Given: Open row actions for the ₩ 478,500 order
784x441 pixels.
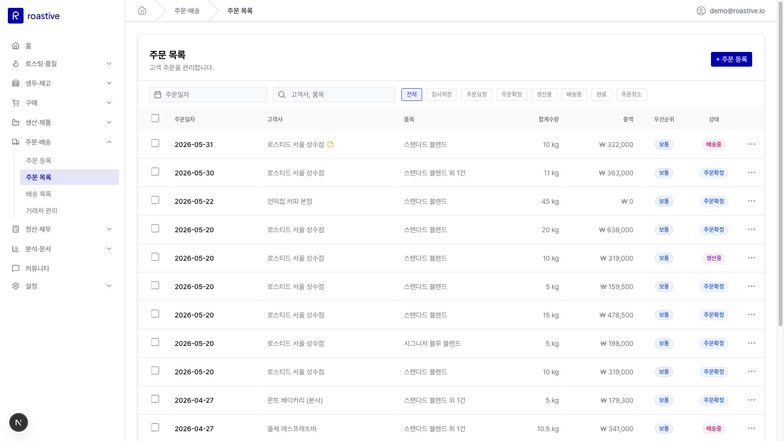Looking at the screenshot, I should (x=752, y=315).
